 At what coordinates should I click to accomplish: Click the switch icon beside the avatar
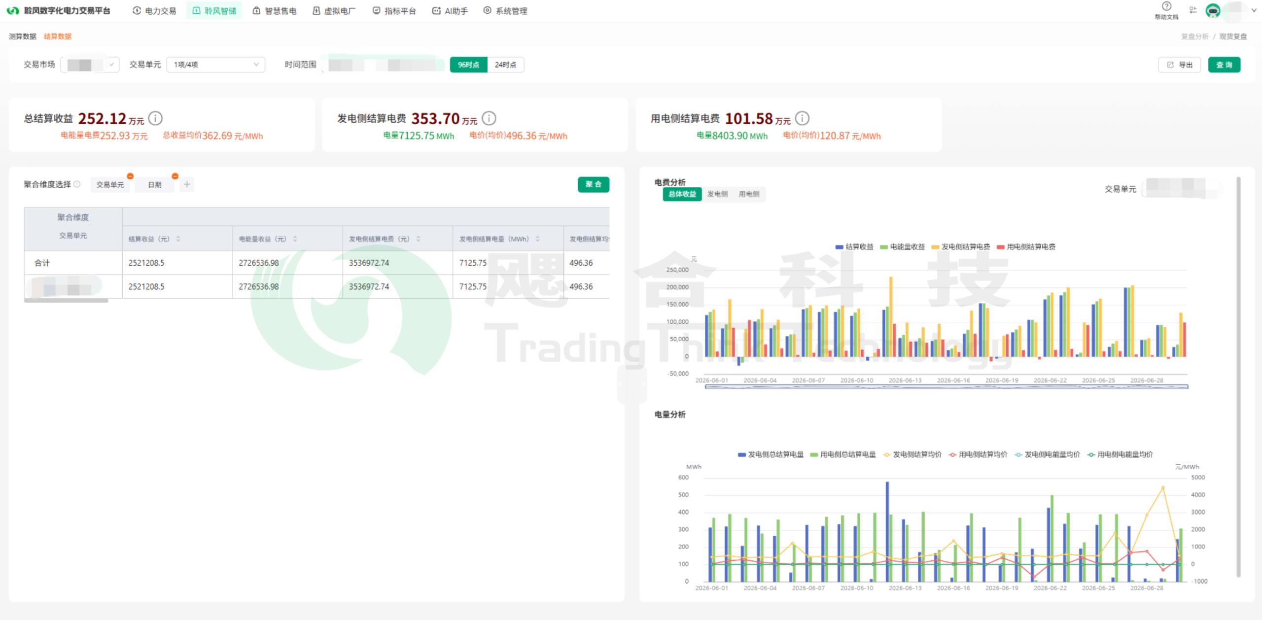tap(1193, 10)
